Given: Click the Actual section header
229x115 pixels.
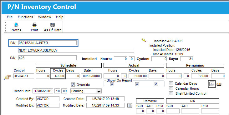Looking at the screenshot, I should pyautogui.click(x=134, y=65).
